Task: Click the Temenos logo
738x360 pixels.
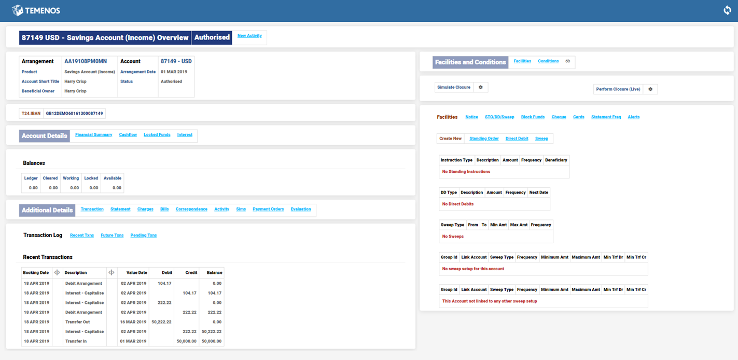Action: (x=36, y=10)
